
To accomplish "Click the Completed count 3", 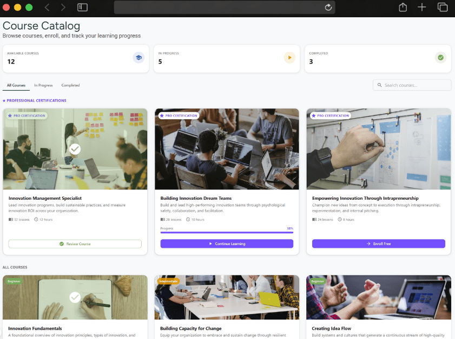I will click(311, 62).
